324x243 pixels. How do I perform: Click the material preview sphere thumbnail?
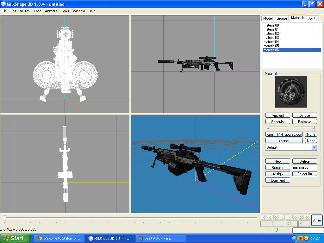click(x=291, y=92)
